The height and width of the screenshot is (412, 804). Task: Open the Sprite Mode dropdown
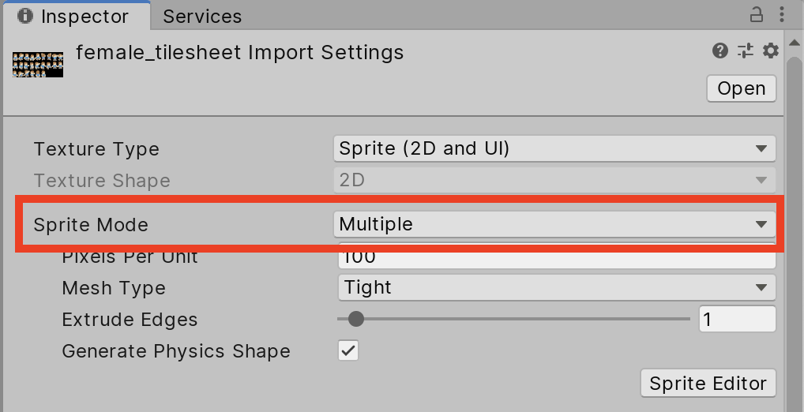point(554,224)
